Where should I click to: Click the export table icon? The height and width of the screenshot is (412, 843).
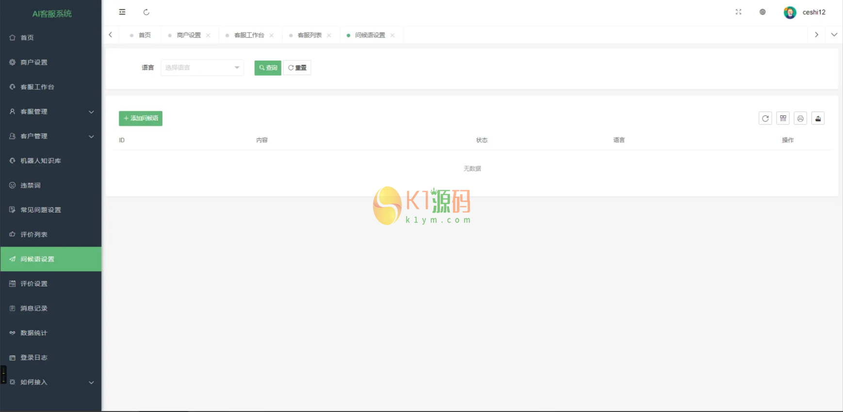[818, 118]
